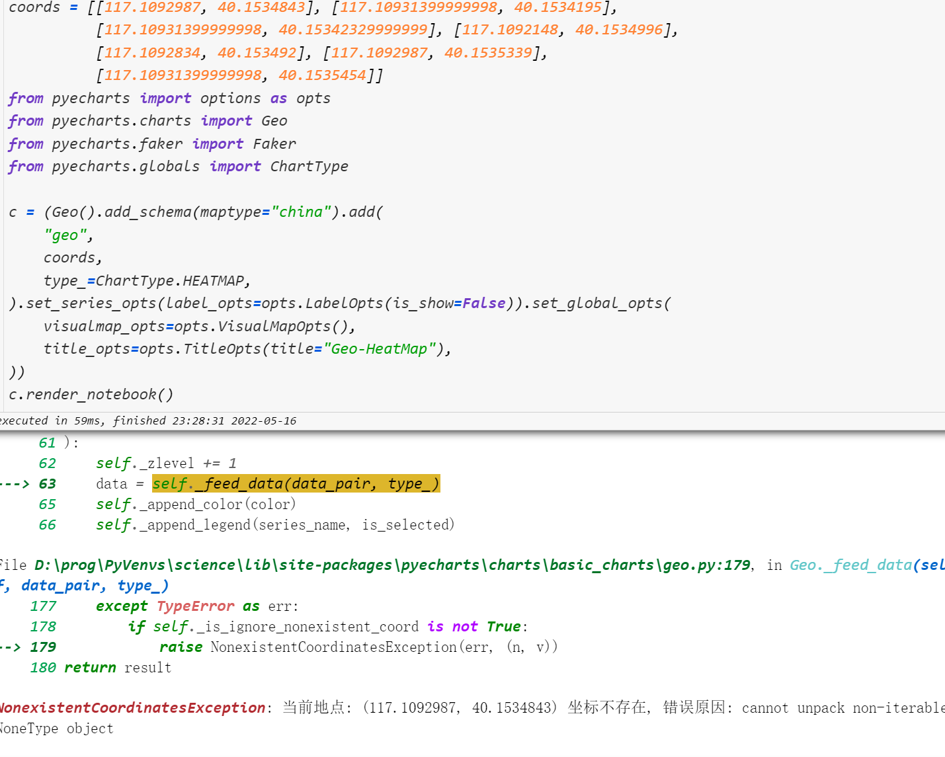Click the ChartType.HEATMAP constant
The height and width of the screenshot is (757, 945).
pos(171,280)
